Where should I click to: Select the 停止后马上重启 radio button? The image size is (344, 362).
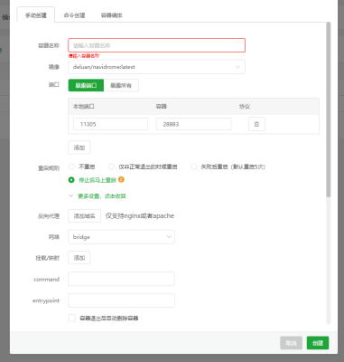(x=71, y=180)
